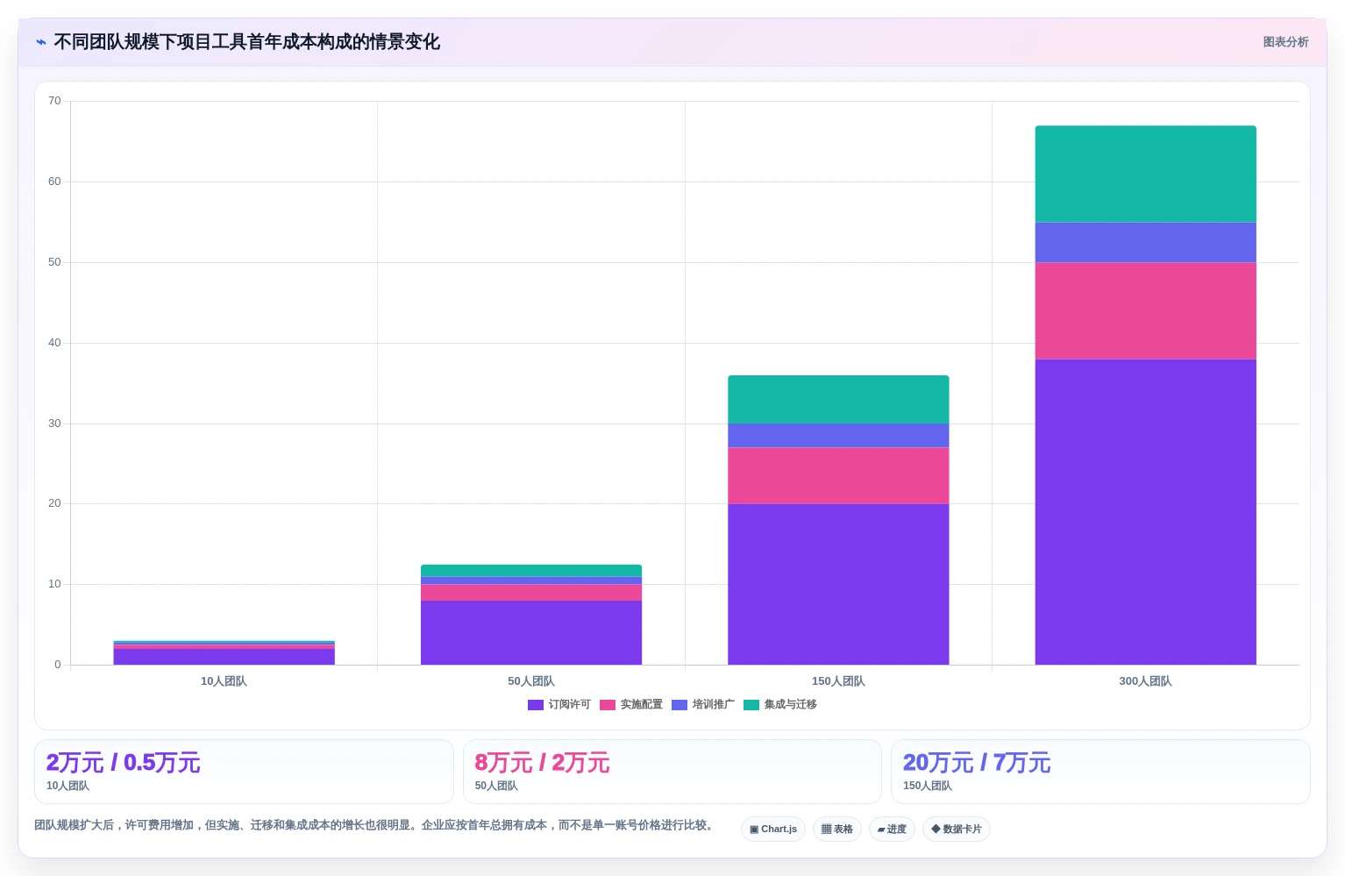Click the 集成与迁移 legend label
This screenshot has width=1345, height=876.
[x=791, y=705]
